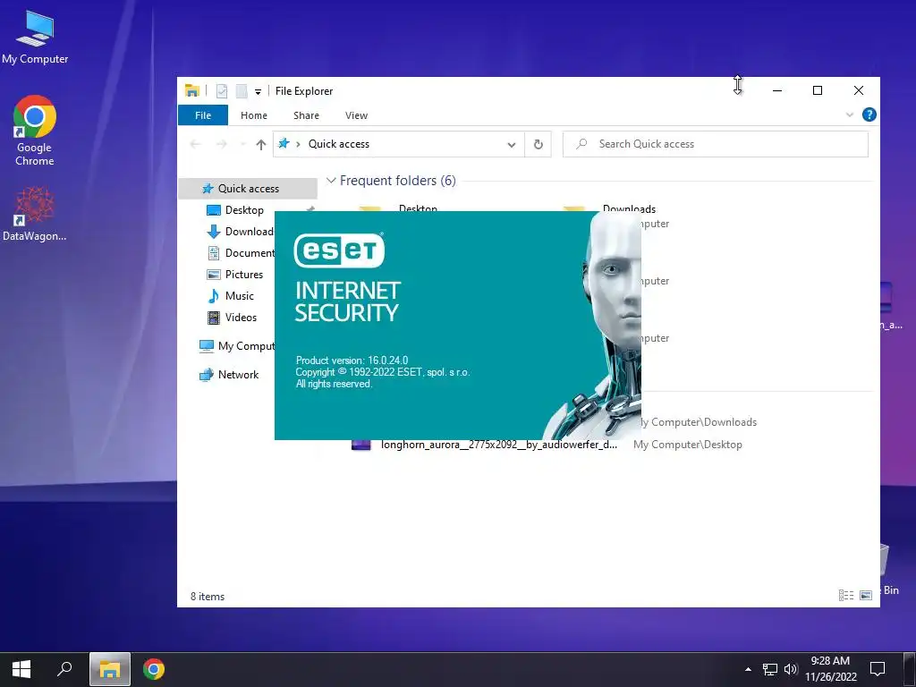Switch to large thumbnails view layout
This screenshot has height=687, width=916.
(866, 595)
